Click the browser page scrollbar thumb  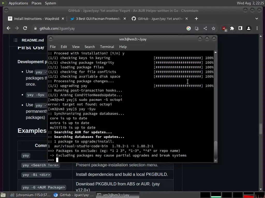(x=261, y=129)
